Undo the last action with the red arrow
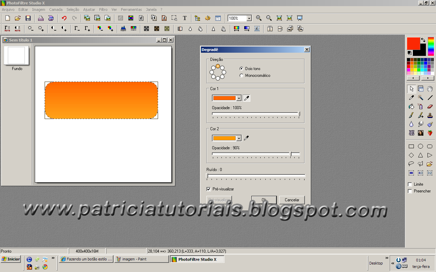The width and height of the screenshot is (436, 272). pos(64,18)
